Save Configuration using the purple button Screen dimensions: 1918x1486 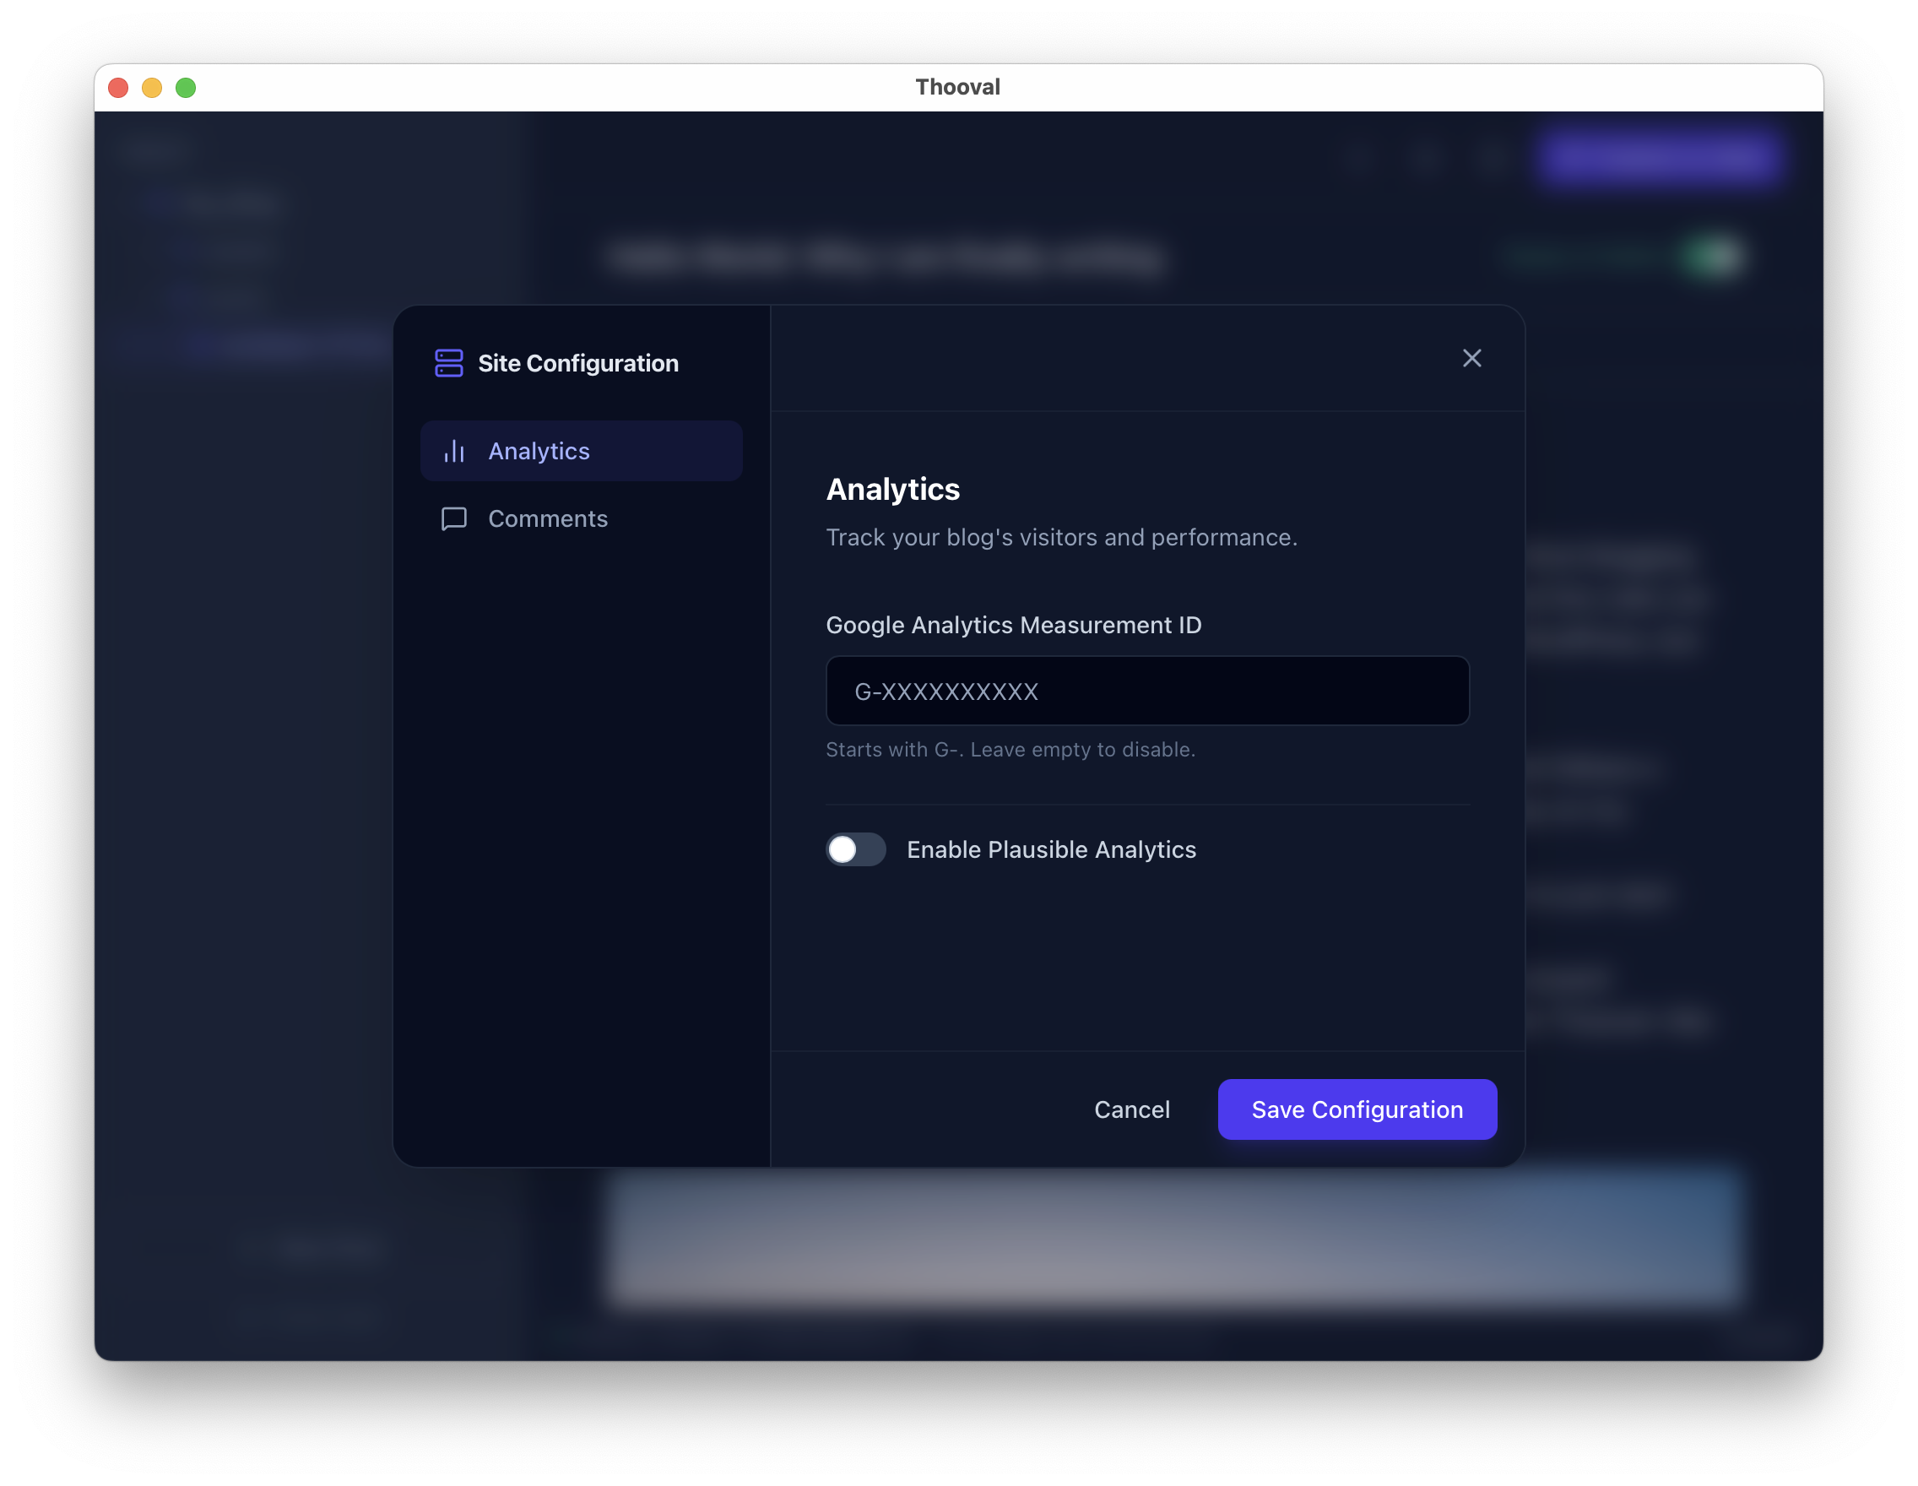click(x=1356, y=1109)
